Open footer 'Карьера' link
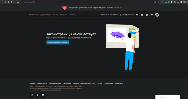 [x=76, y=83]
